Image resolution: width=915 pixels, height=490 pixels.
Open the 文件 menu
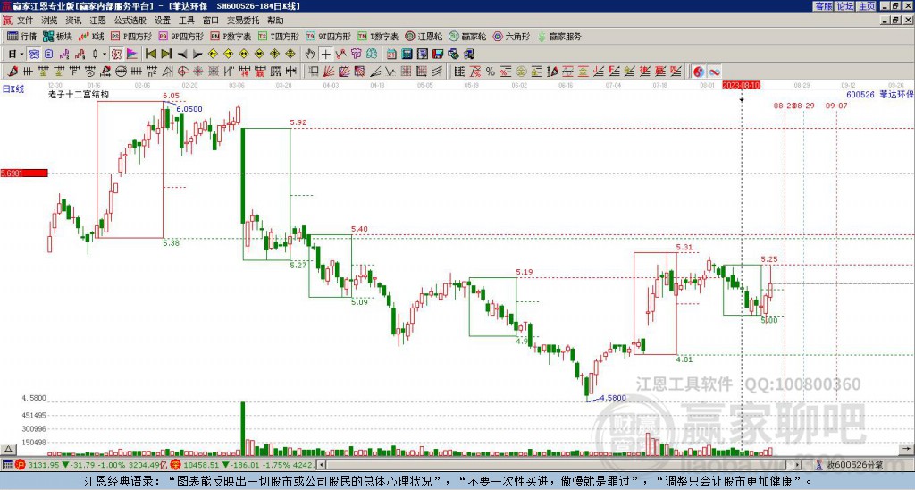click(x=25, y=21)
